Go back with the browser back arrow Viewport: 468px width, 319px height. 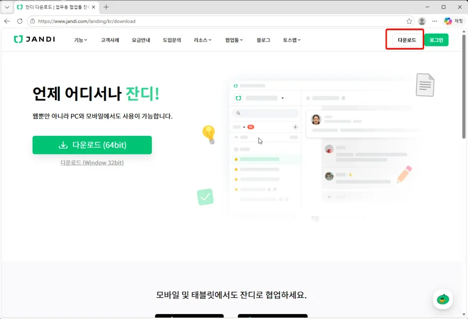point(7,21)
